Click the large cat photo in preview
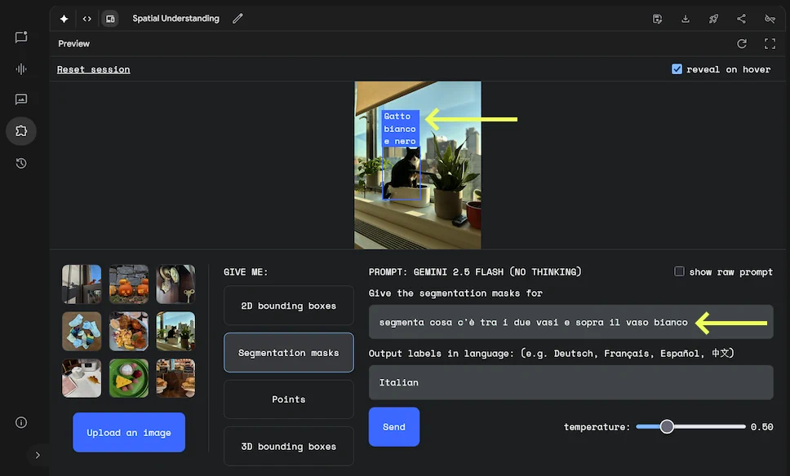Image resolution: width=790 pixels, height=476 pixels. (418, 165)
